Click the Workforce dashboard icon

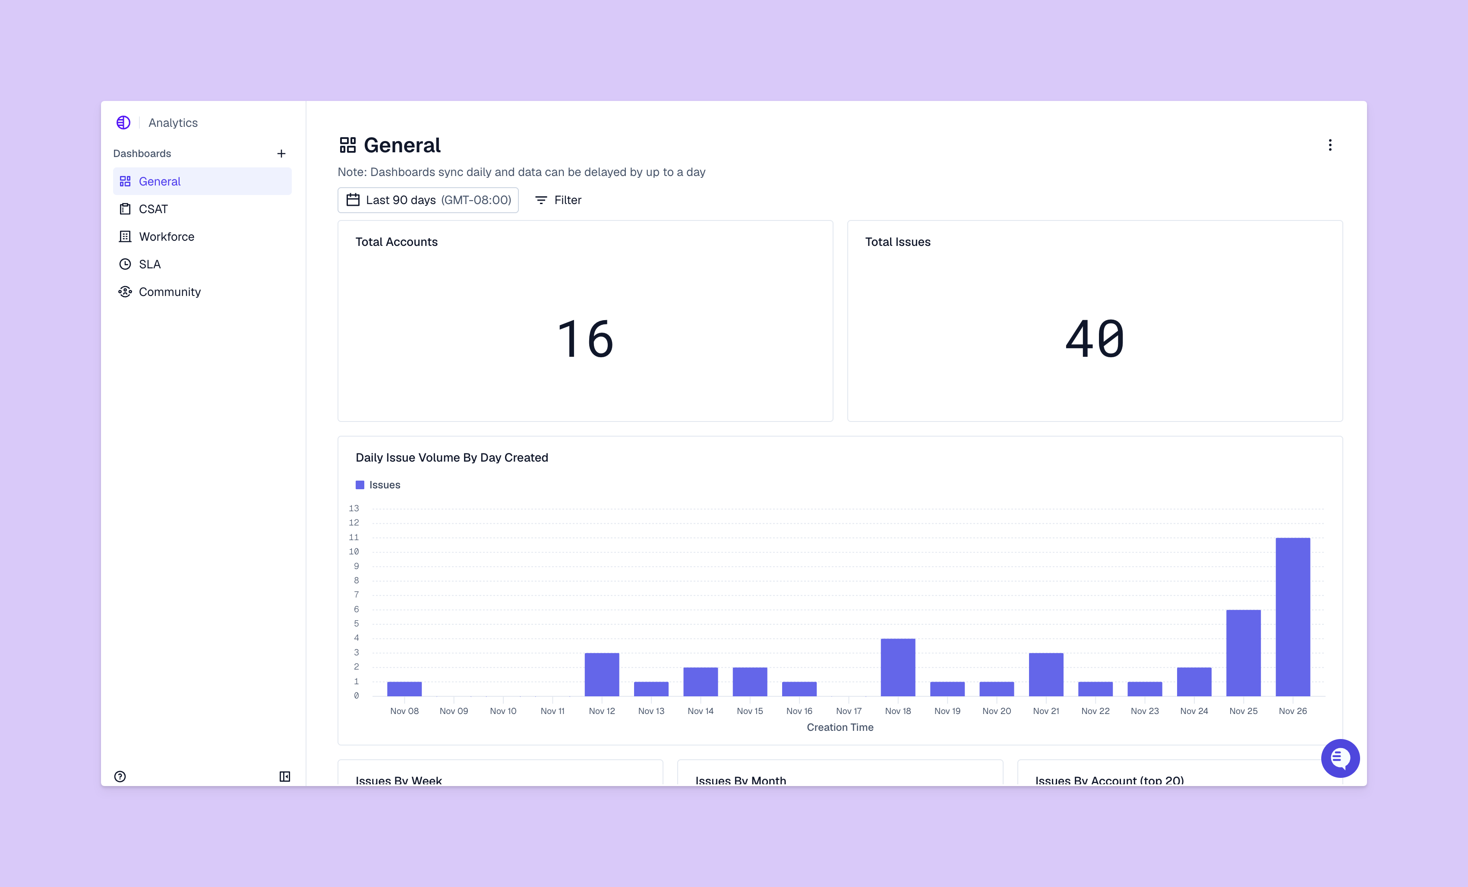[x=125, y=236]
